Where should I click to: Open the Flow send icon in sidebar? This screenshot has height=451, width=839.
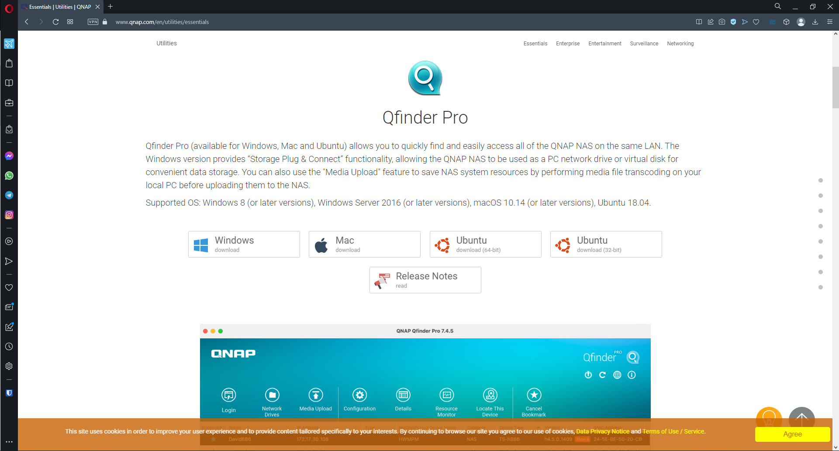coord(9,261)
